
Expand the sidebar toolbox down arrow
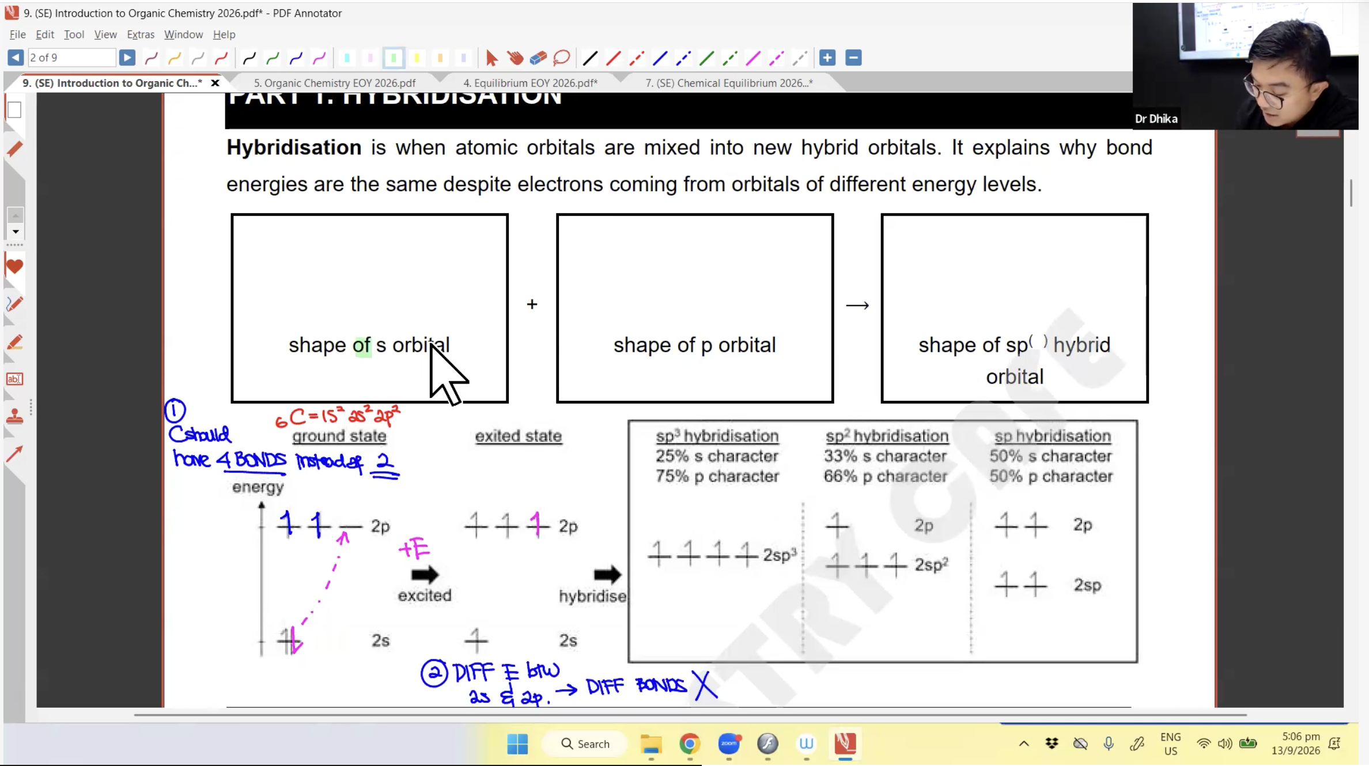(x=16, y=232)
